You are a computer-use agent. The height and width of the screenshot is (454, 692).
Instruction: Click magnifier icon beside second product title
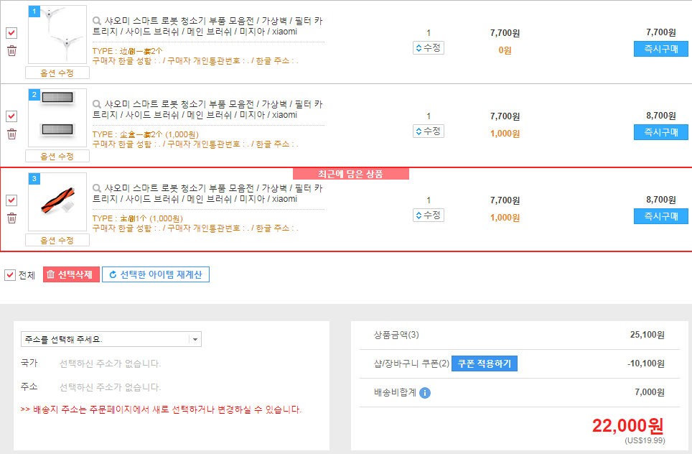point(98,104)
